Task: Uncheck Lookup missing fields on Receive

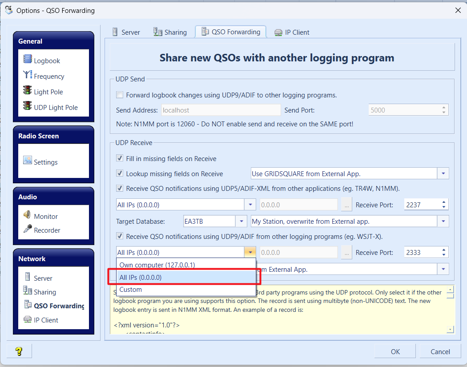Action: (120, 173)
